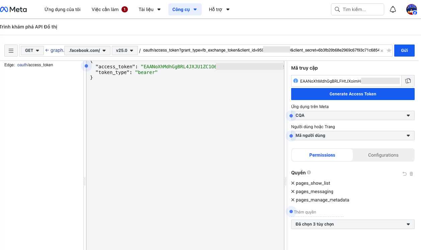Viewport: 421px width, 250px height.
Task: Delete all permissions using the trash icon
Action: point(411,174)
